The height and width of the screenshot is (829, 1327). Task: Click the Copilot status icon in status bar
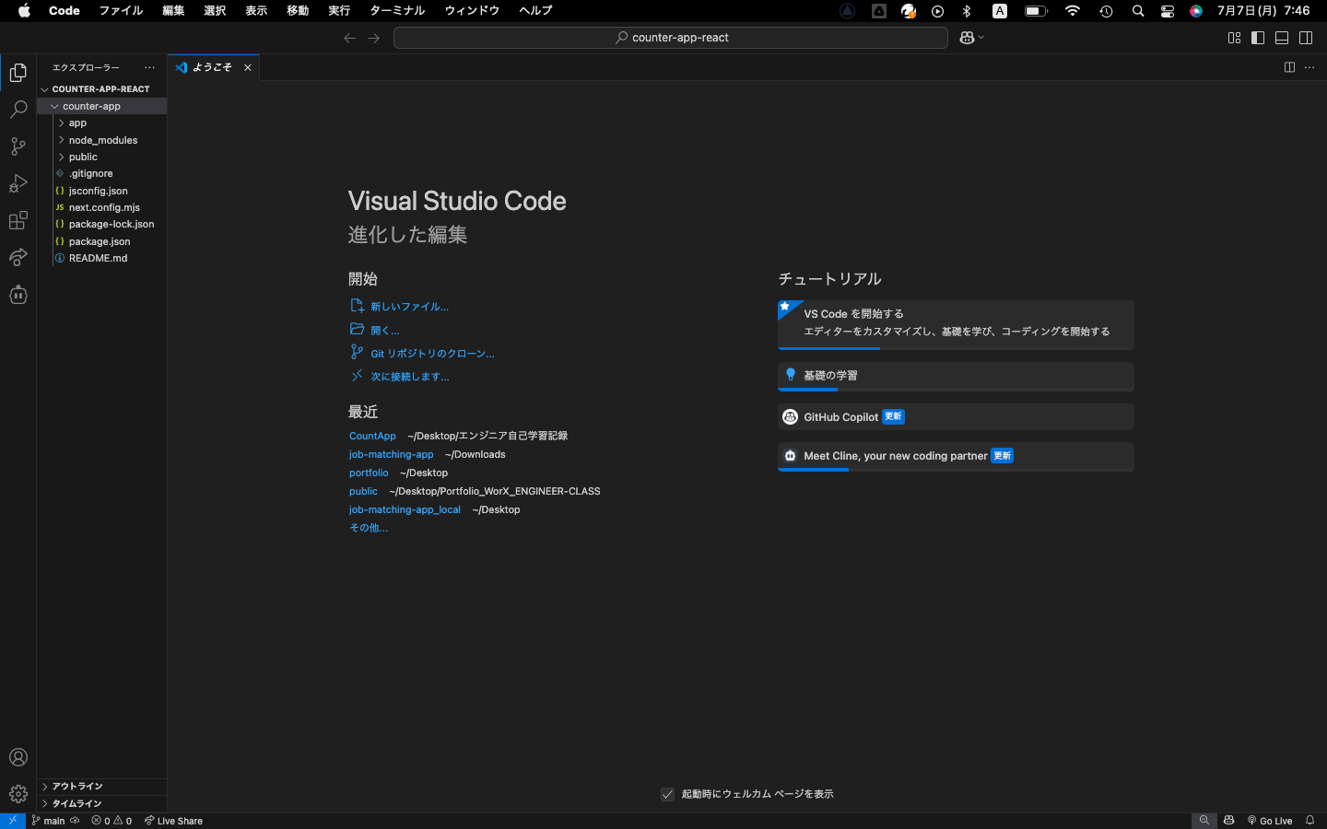(x=1228, y=821)
